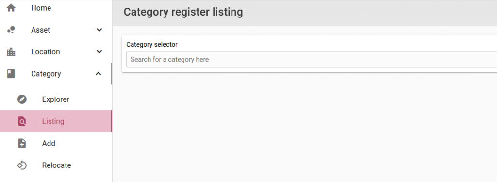The height and width of the screenshot is (182, 497).
Task: Collapse the Category menu chevron
Action: click(x=99, y=74)
